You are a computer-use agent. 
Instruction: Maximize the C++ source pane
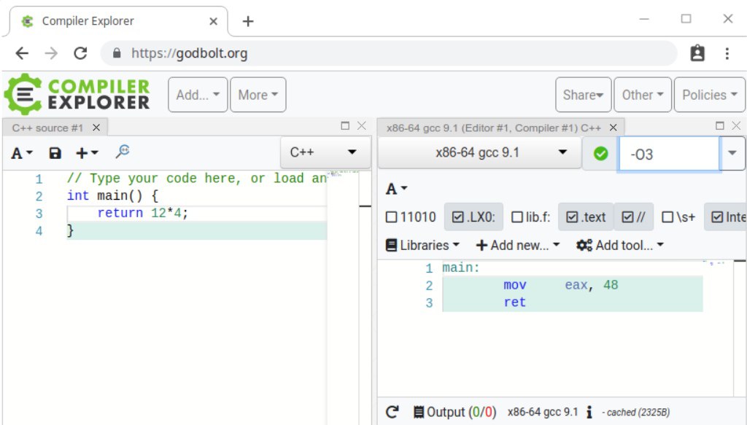[345, 125]
